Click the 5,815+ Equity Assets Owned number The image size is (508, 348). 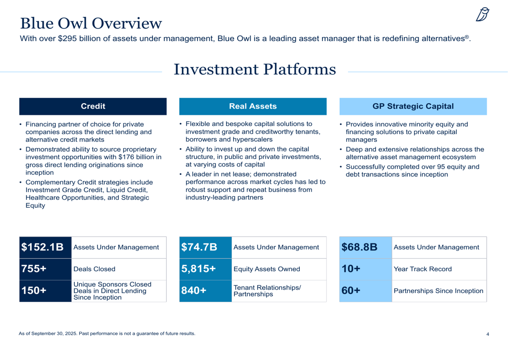click(199, 269)
